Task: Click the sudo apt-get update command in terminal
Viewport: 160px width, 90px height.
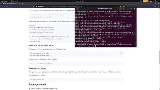Action: [102, 20]
